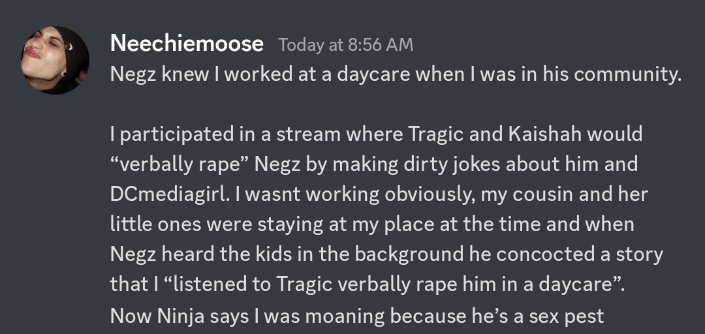The height and width of the screenshot is (334, 705).
Task: Click the first message line mentioning his community
Action: pyautogui.click(x=396, y=75)
